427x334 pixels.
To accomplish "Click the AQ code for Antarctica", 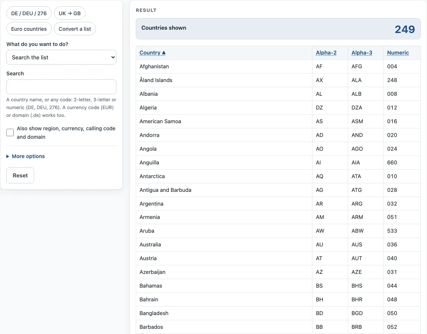I will tap(320, 176).
